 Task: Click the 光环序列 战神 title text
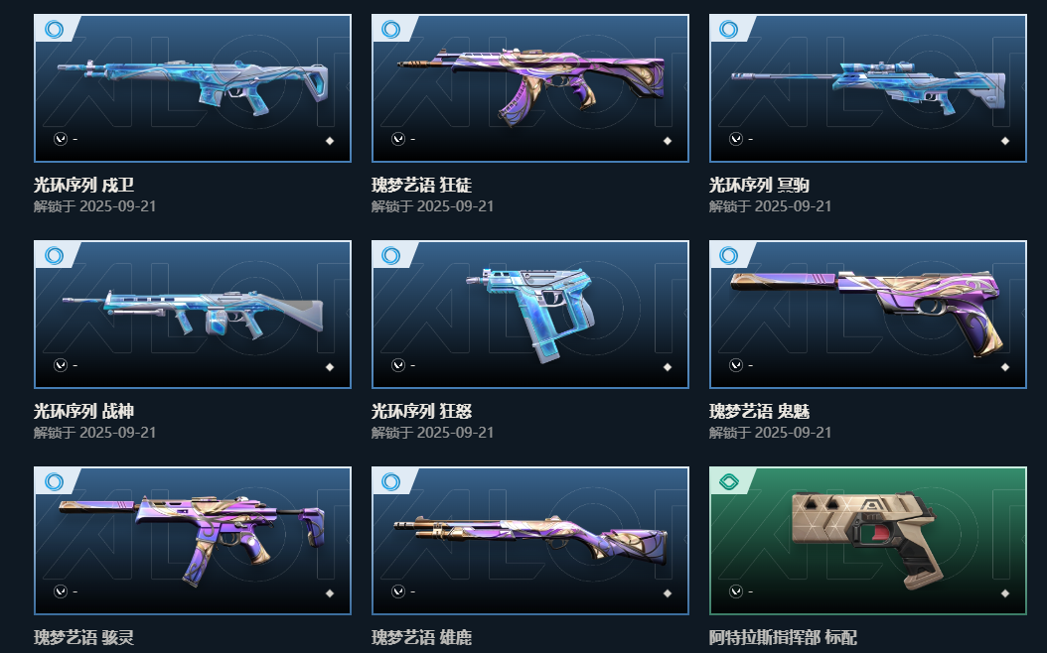[x=84, y=411]
